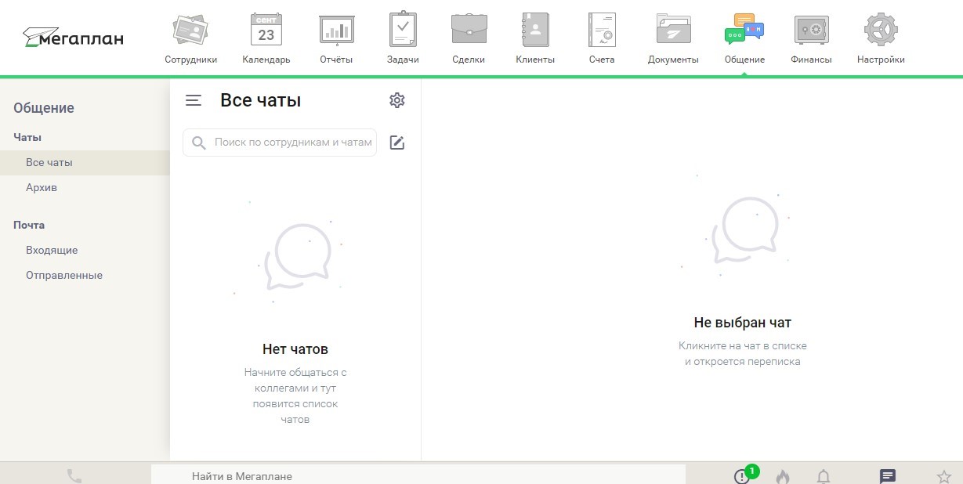Open the Документы folder icon
Screen dimensions: 963x484
(x=673, y=31)
